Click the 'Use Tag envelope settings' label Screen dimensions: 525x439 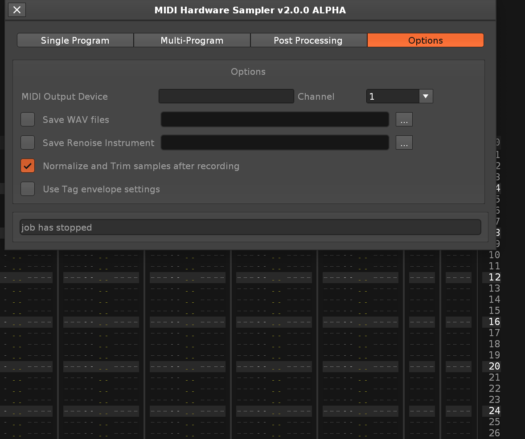coord(102,189)
